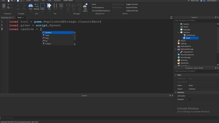
Task: Select ServerStorage in Explorer
Action: click(x=185, y=57)
